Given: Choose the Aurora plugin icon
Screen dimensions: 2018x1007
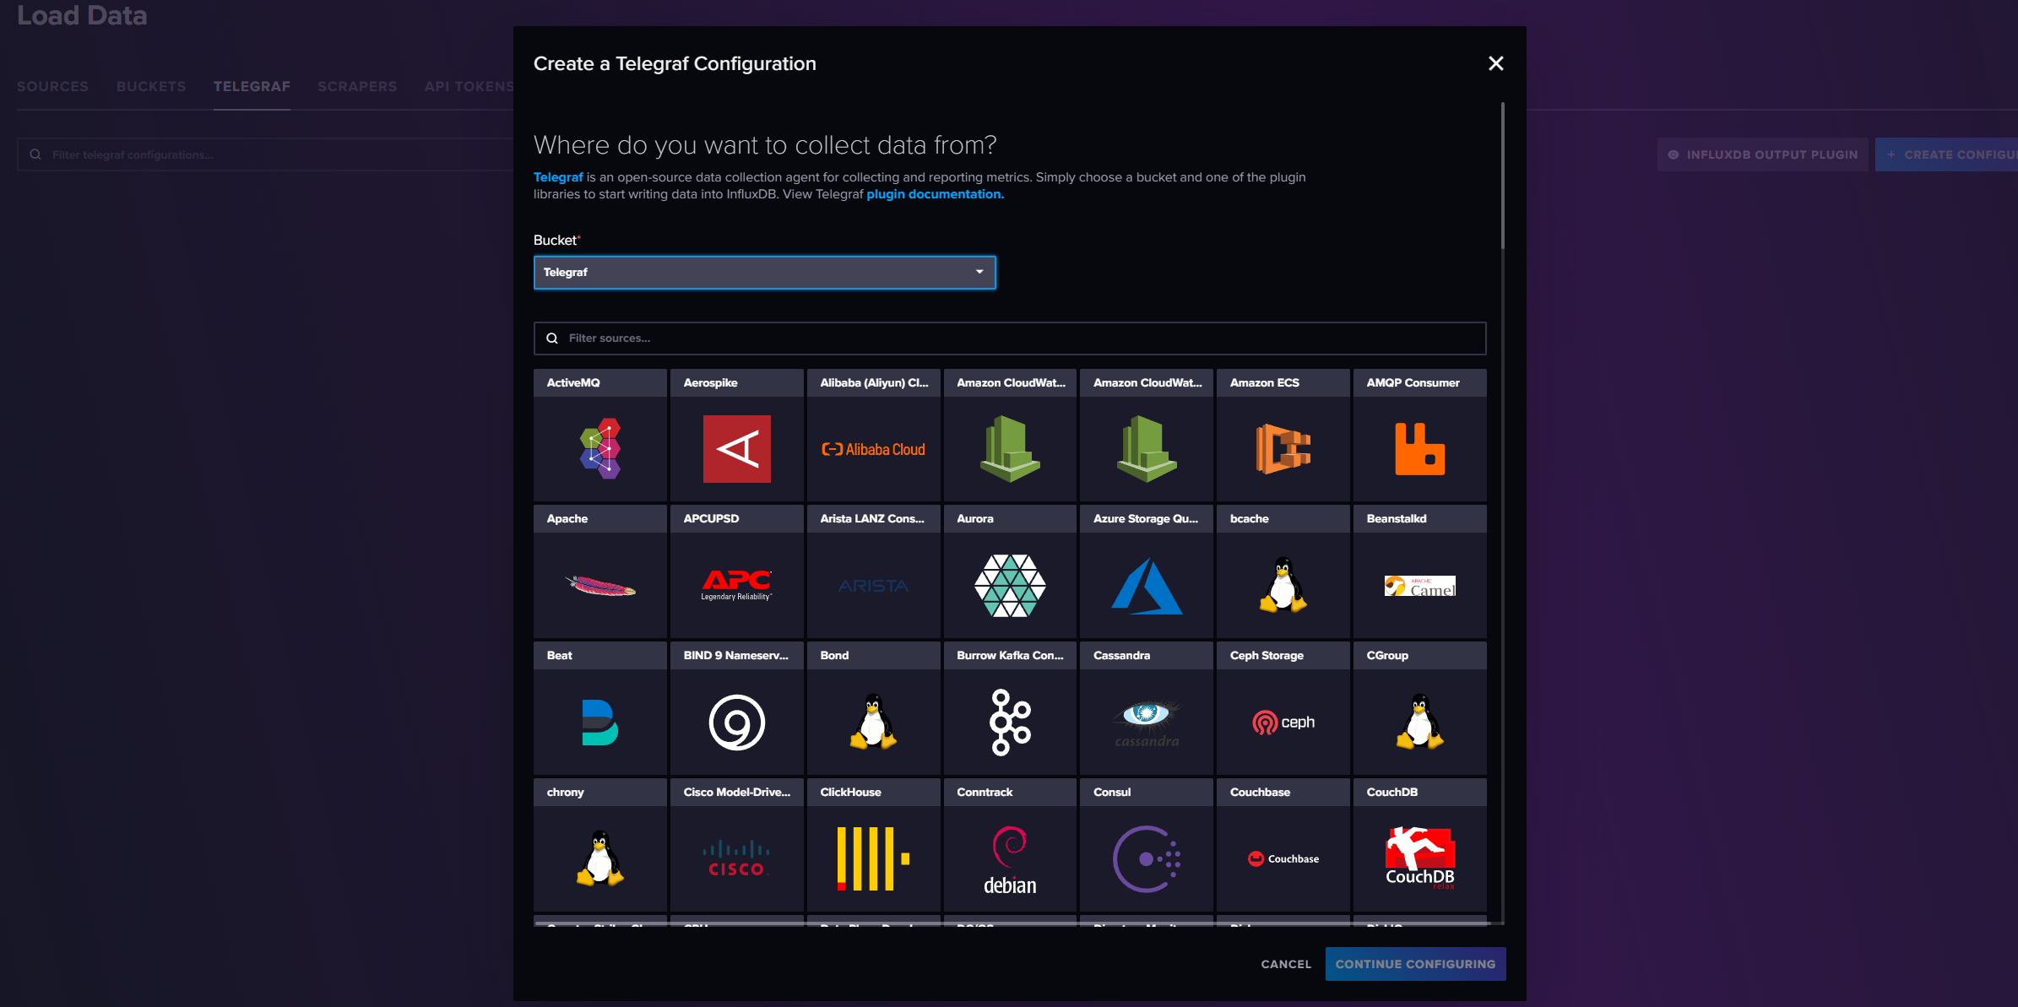Looking at the screenshot, I should click(1010, 585).
